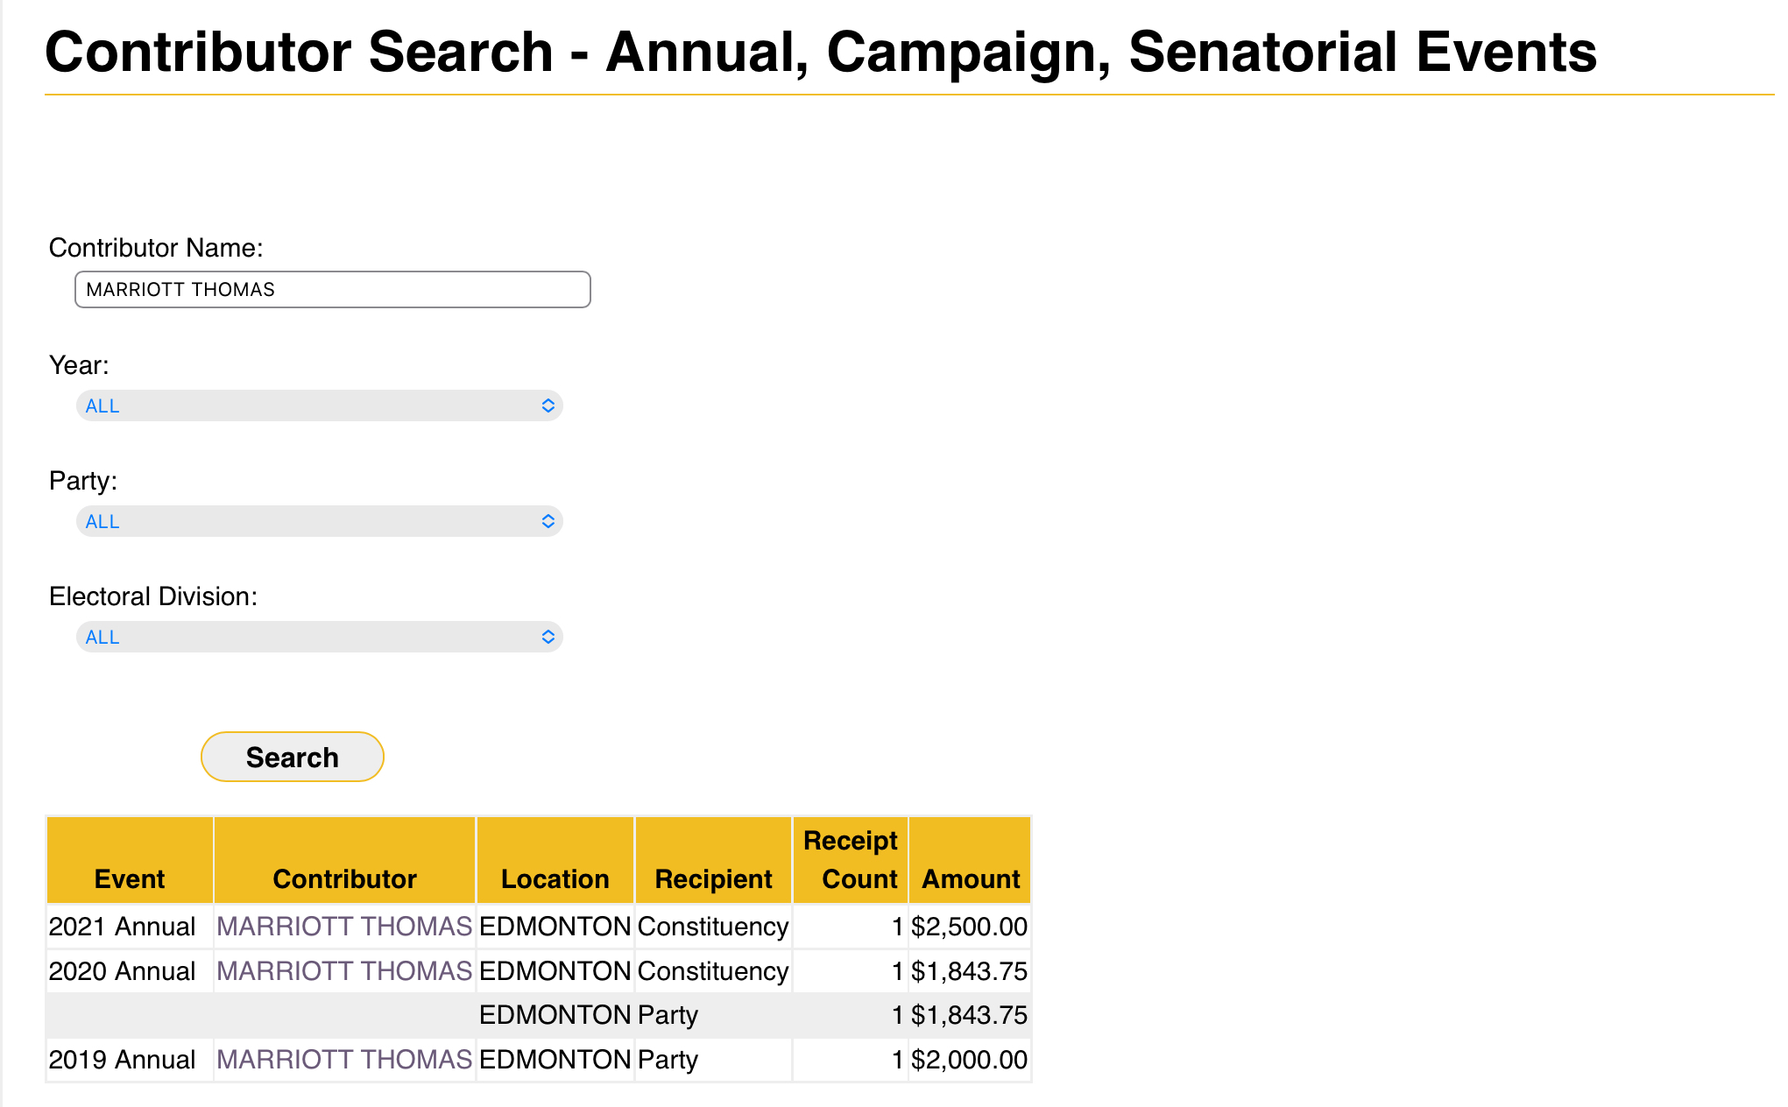Open the Electoral Division dropdown
This screenshot has width=1788, height=1107.
(x=319, y=637)
